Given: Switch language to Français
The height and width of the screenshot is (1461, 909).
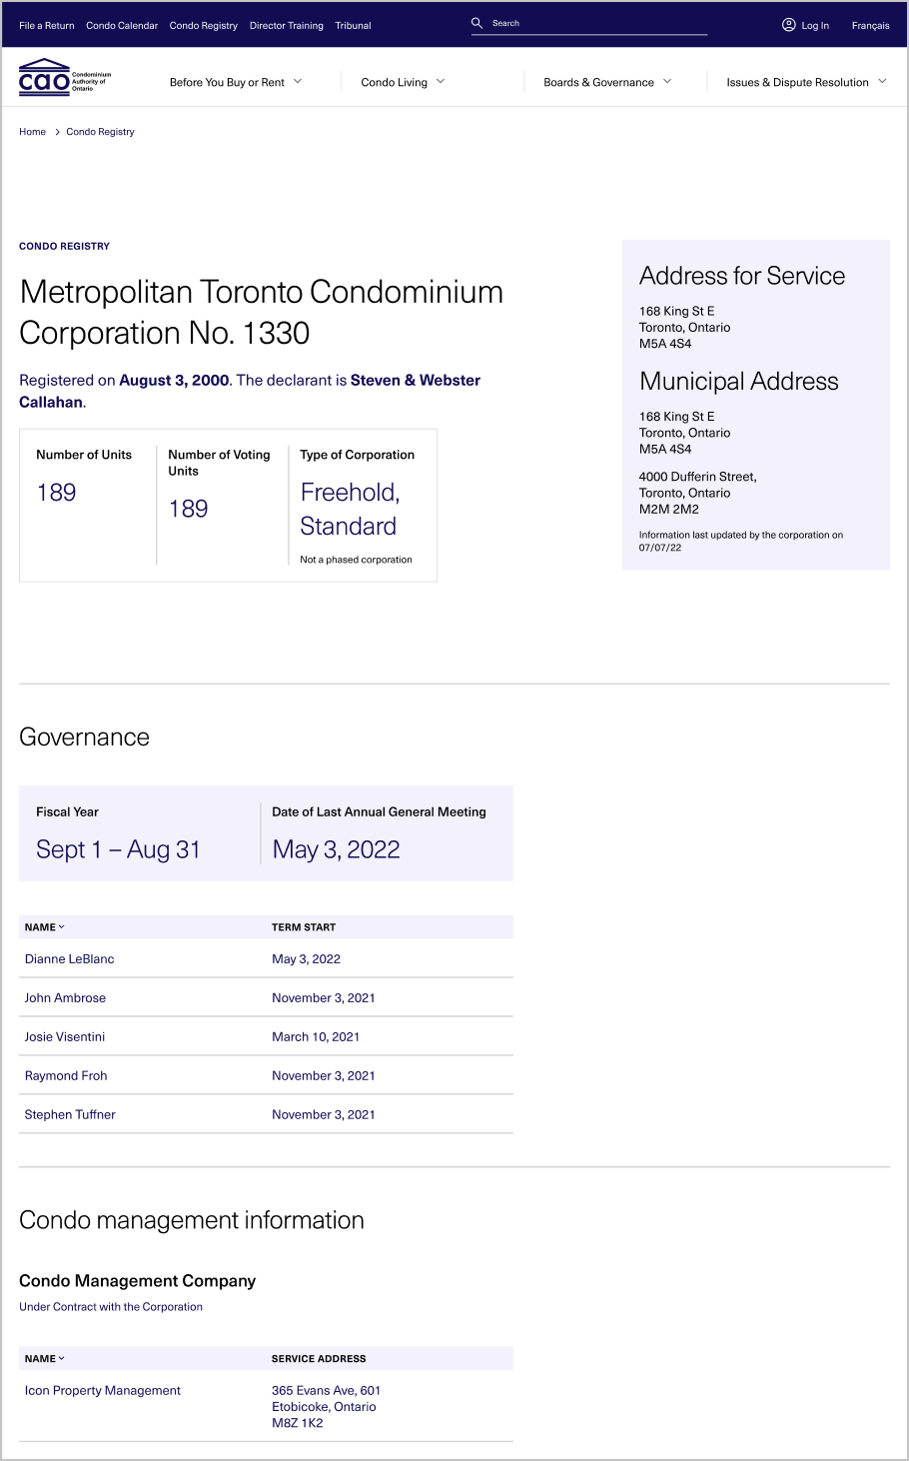Looking at the screenshot, I should 870,26.
